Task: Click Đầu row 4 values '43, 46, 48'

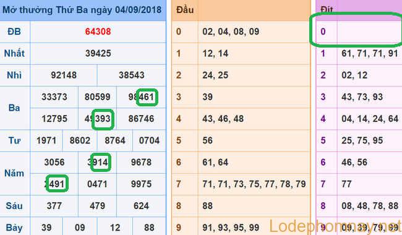Action: 223,119
